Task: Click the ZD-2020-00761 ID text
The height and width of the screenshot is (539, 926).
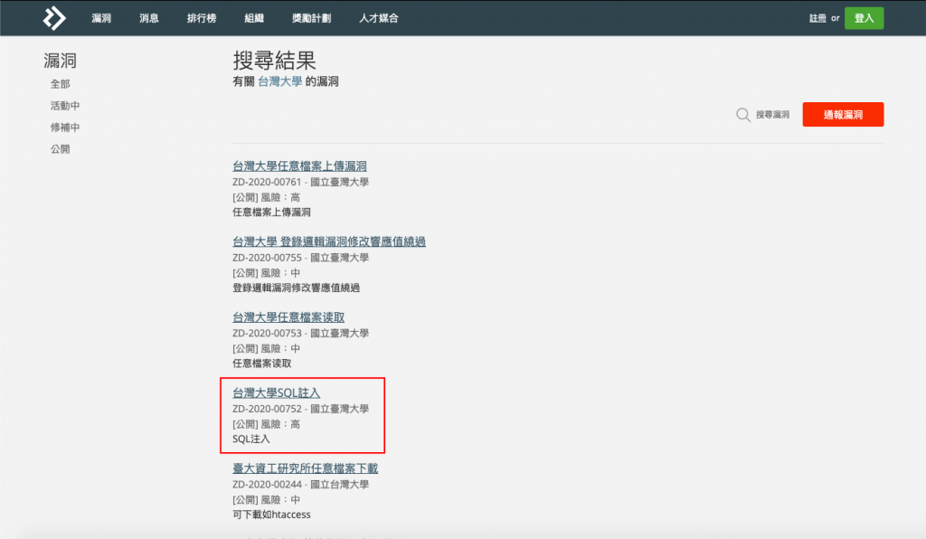Action: tap(267, 183)
